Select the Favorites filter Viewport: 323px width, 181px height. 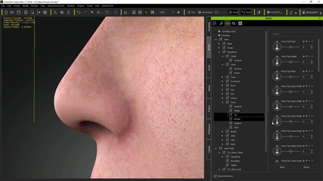pyautogui.click(x=226, y=35)
